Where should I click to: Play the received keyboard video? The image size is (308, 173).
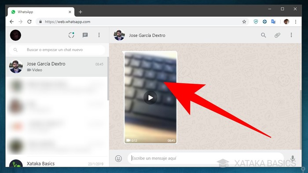click(150, 97)
